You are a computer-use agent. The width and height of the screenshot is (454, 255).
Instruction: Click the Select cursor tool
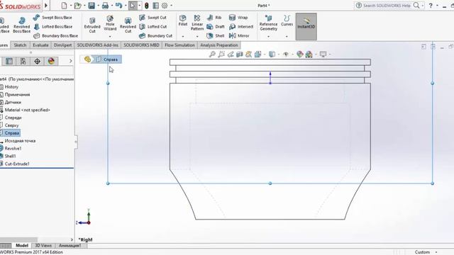point(133,6)
